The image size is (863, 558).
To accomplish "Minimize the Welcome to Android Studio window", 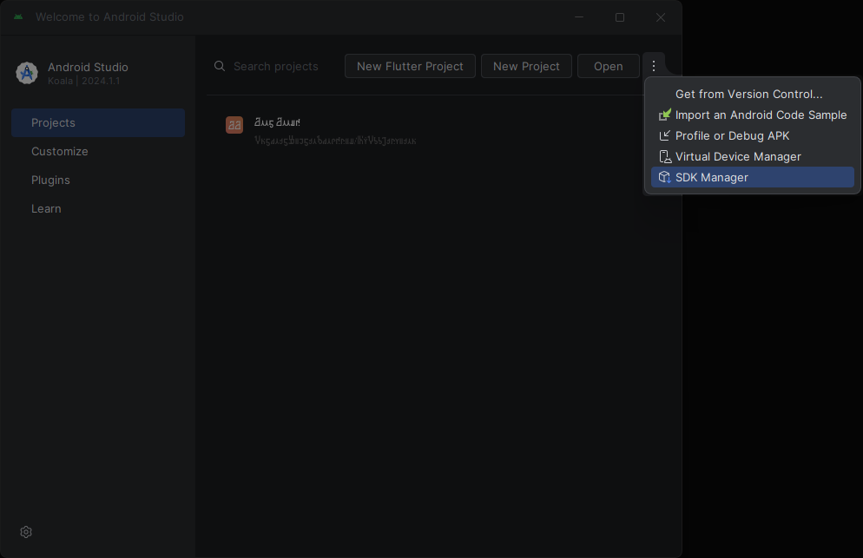I will [579, 17].
